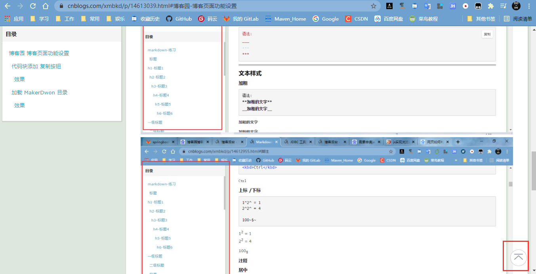Open the 我的 GitLab bookmark
The image size is (536, 274).
241,19
